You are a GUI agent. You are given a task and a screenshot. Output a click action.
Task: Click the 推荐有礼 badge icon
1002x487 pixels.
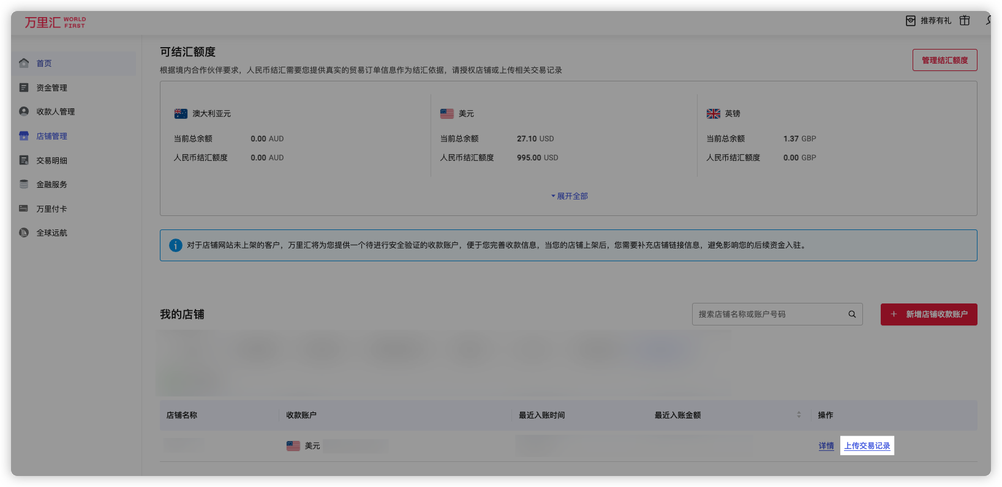click(911, 21)
